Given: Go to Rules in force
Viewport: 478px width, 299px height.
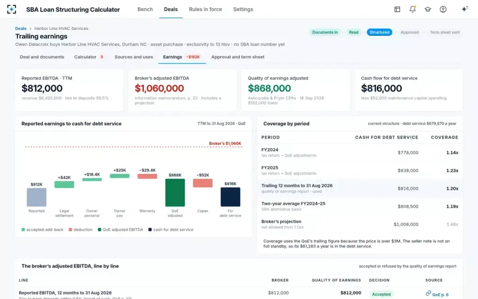Looking at the screenshot, I should pos(205,9).
